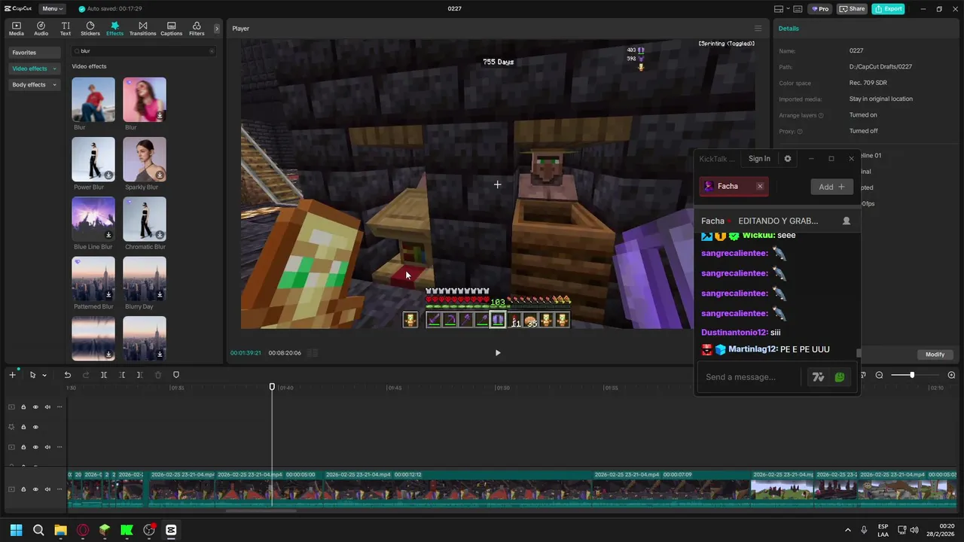The image size is (964, 542).
Task: Hide the main video track
Action: [35, 489]
